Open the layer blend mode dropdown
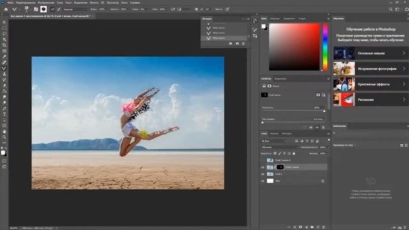The width and height of the screenshot is (409, 230). (x=280, y=148)
